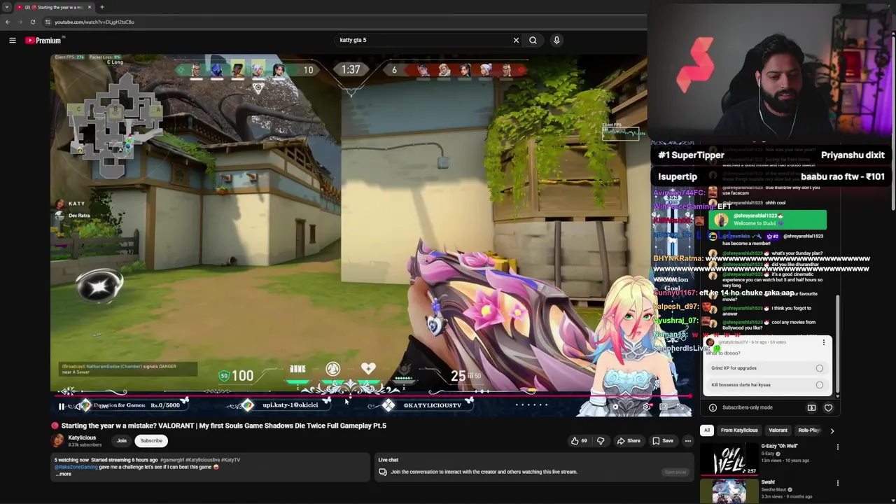Start voice search with microphone
Screen dimensions: 896x504
click(556, 41)
